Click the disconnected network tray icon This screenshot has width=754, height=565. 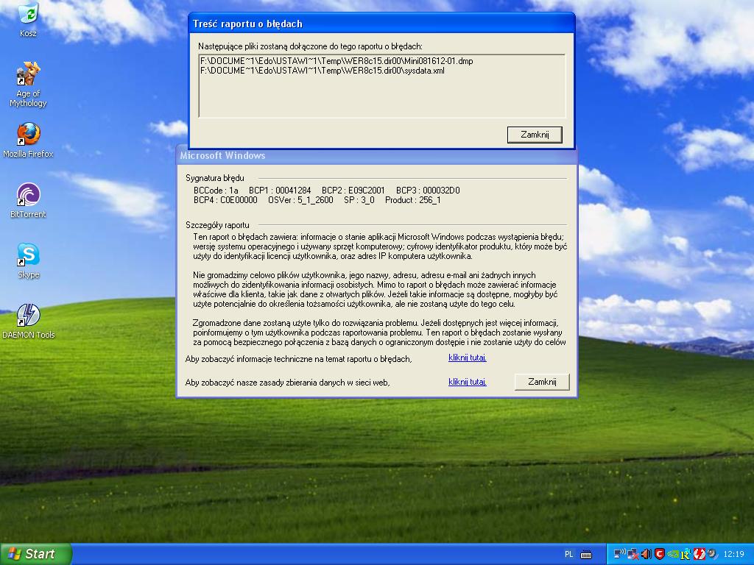(x=633, y=554)
